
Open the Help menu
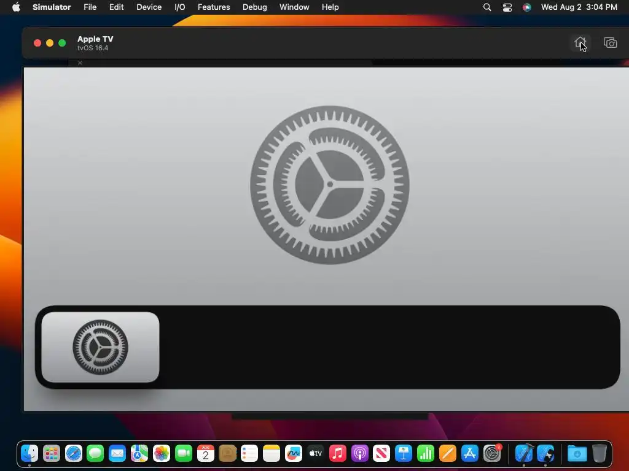330,7
